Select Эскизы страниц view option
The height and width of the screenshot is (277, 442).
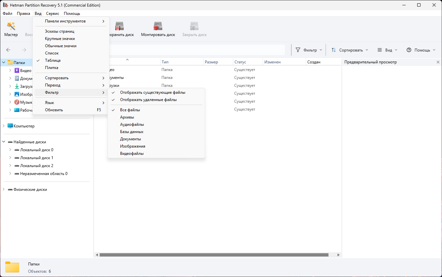pos(71,31)
